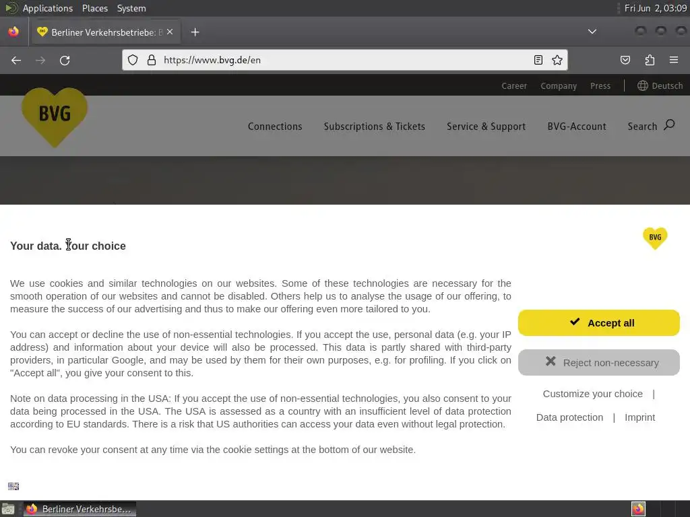The height and width of the screenshot is (517, 690).
Task: Open the Career link
Action: (x=514, y=85)
